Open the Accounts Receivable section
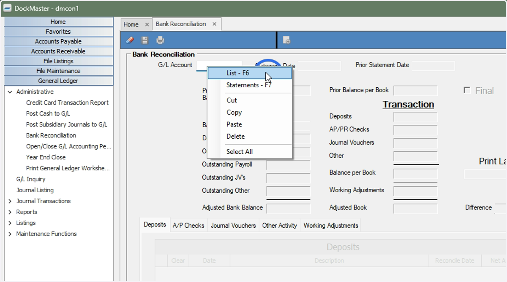Viewport: 507px width, 282px height. point(58,51)
